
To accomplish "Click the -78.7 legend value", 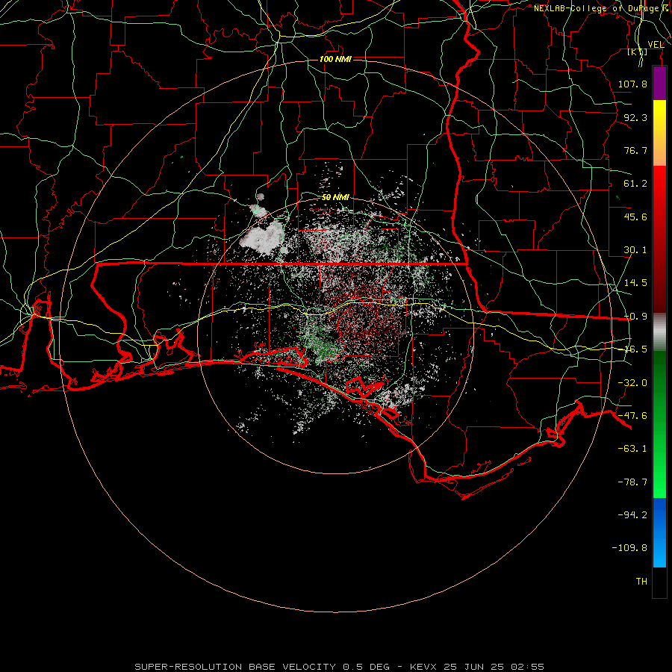I will [632, 482].
